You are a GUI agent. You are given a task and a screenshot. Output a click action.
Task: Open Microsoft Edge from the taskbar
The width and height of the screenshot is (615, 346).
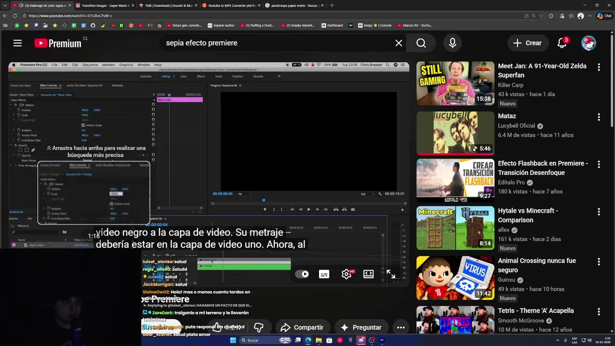click(x=308, y=340)
